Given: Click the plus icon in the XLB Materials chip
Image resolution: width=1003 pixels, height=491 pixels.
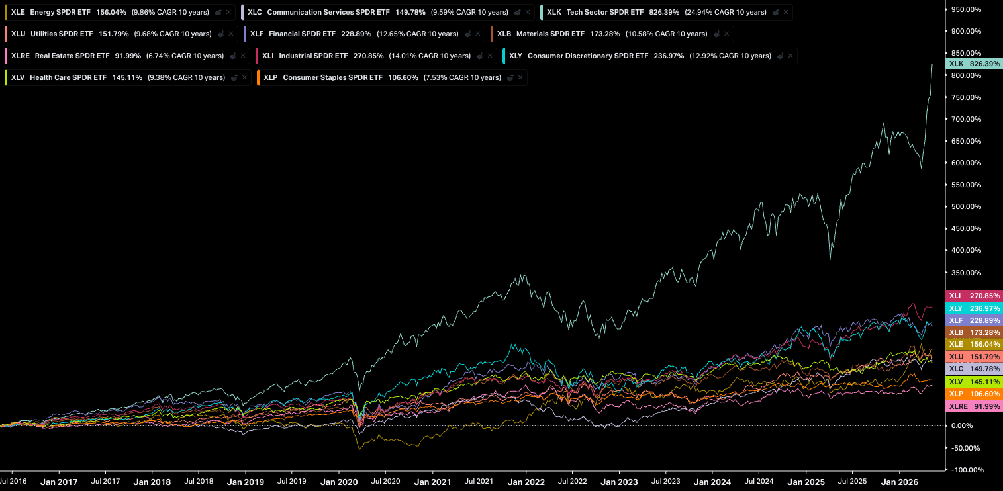Looking at the screenshot, I should 717,34.
